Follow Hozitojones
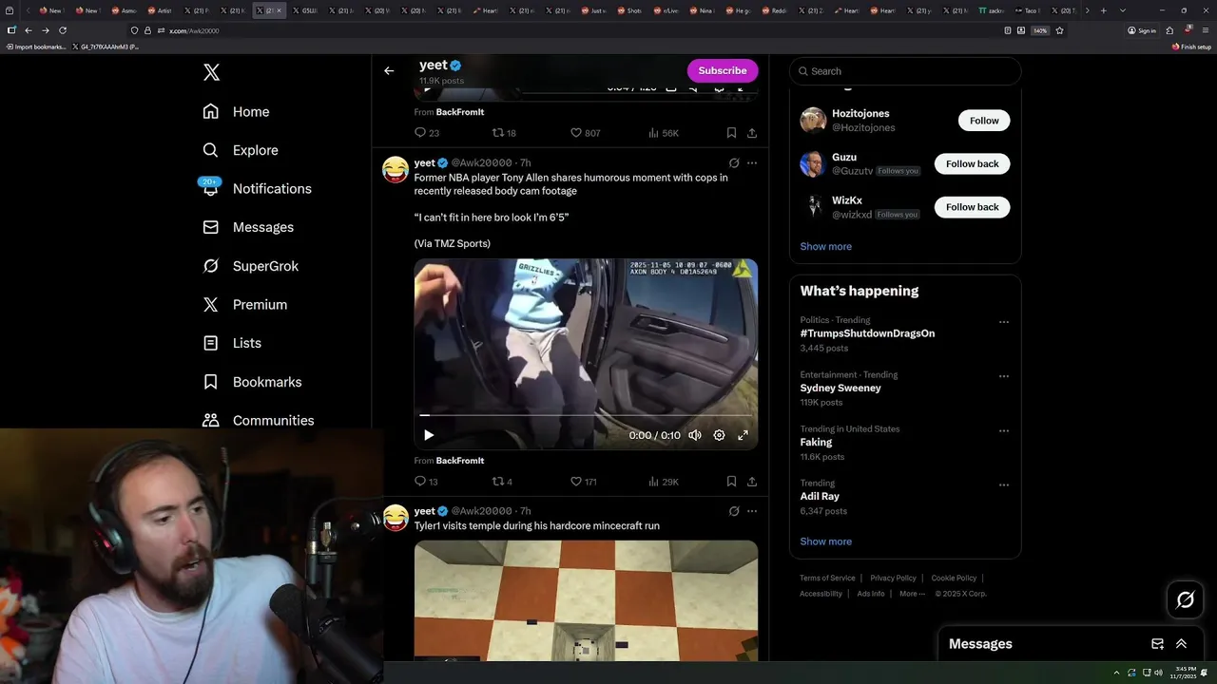 point(984,121)
